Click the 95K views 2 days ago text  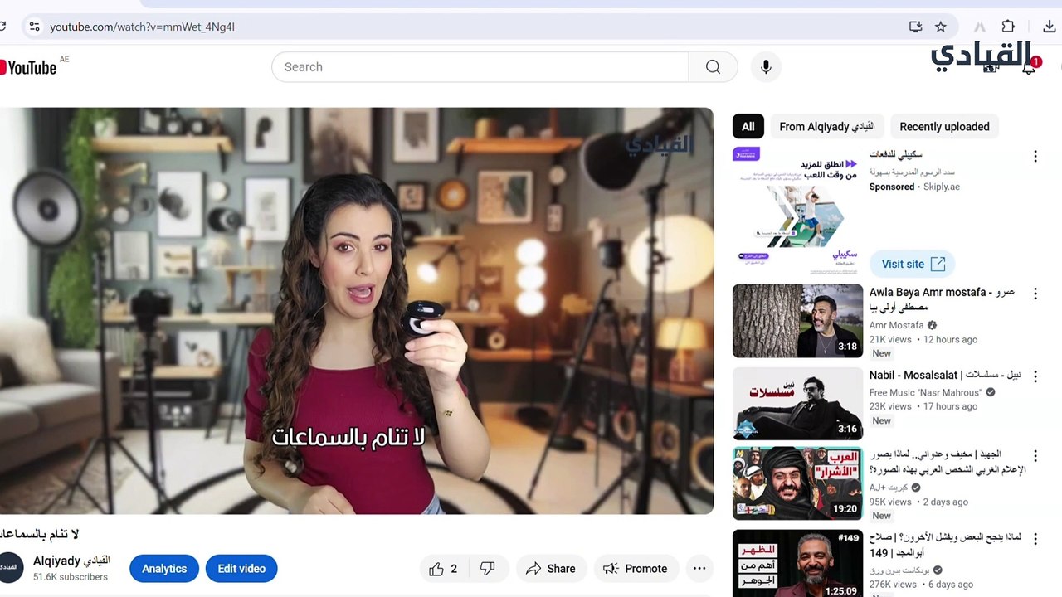coord(918,502)
